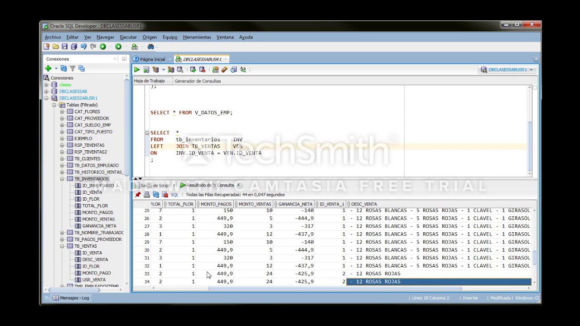Select the GANANCIA_NETA column in tree

pos(99,226)
